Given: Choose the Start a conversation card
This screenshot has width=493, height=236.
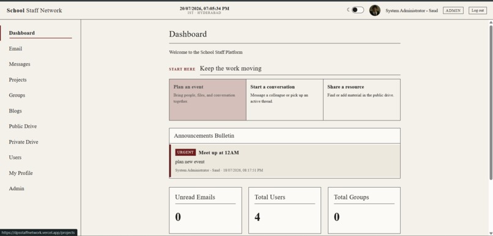Looking at the screenshot, I should 284,100.
